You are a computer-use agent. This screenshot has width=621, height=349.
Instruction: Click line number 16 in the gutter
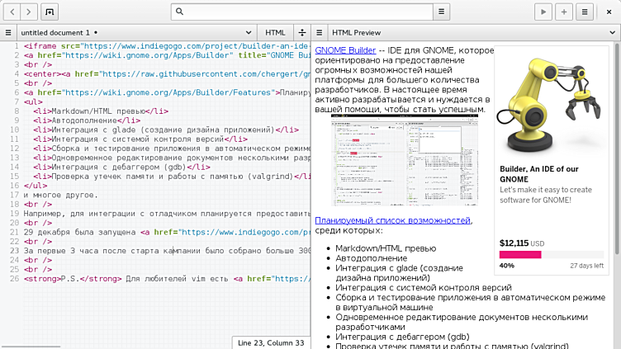[x=14, y=186]
